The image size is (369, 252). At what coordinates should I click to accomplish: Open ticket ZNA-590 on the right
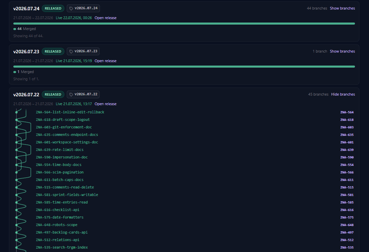[347, 157]
